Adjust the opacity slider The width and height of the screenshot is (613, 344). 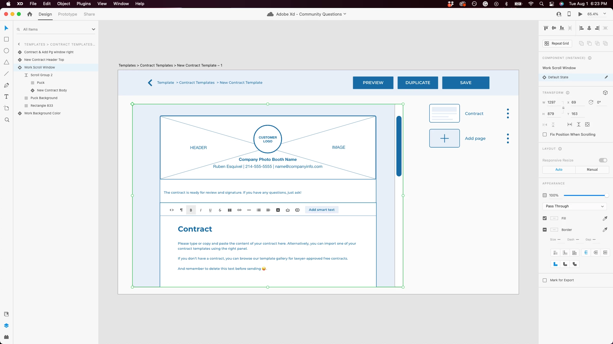[584, 195]
